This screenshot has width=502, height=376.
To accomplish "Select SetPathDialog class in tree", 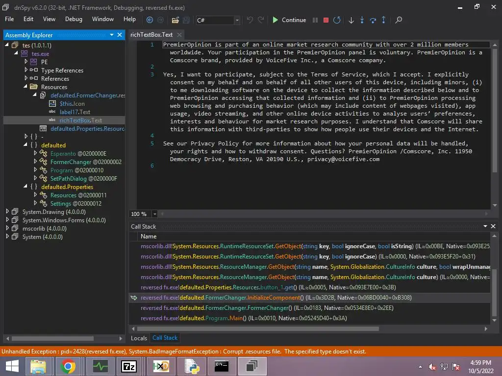I will click(83, 178).
